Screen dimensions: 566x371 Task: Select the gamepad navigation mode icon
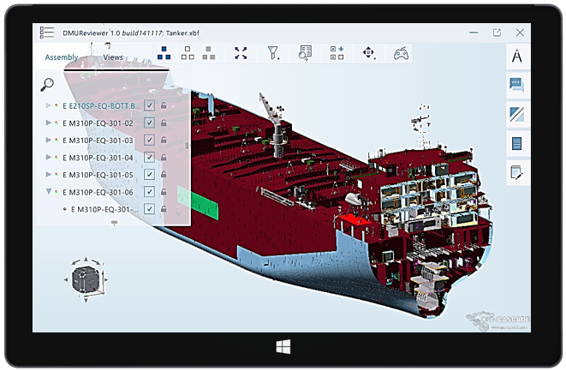coord(400,54)
